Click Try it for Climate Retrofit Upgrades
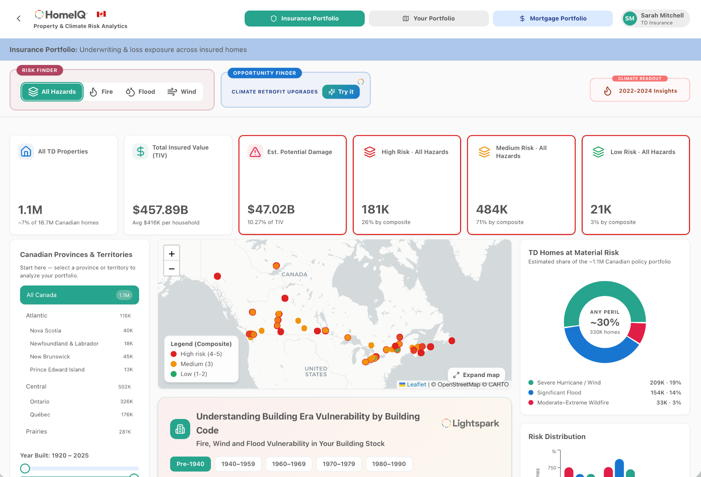Image resolution: width=701 pixels, height=477 pixels. click(x=341, y=92)
